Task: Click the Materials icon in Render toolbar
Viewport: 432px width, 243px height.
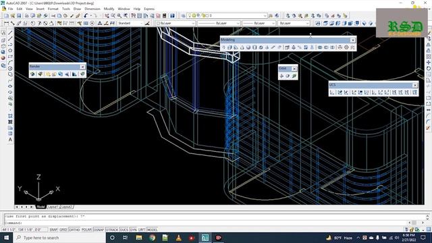Action: pos(61,74)
